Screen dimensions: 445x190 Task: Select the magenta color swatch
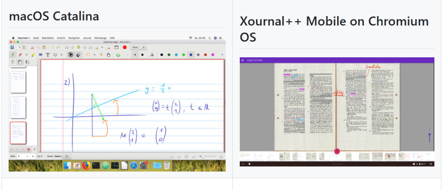coord(213,54)
